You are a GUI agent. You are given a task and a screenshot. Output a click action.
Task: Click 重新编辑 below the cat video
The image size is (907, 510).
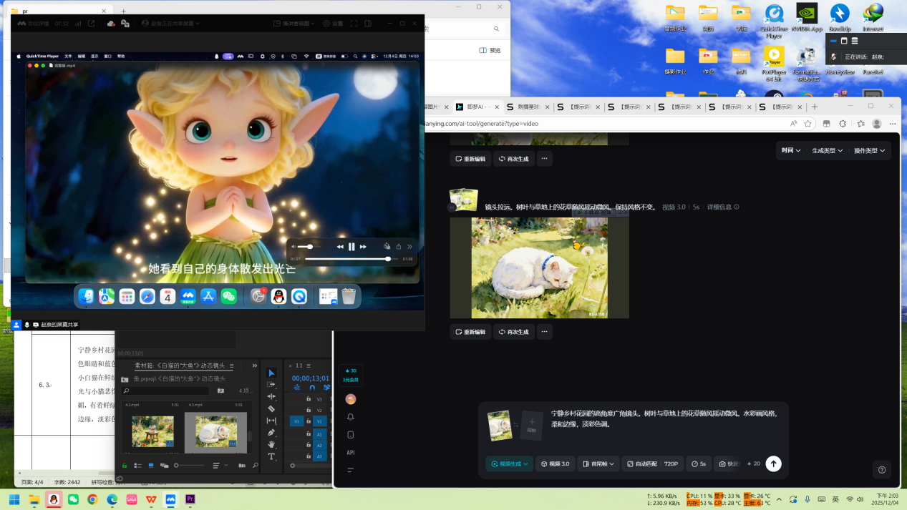point(470,332)
